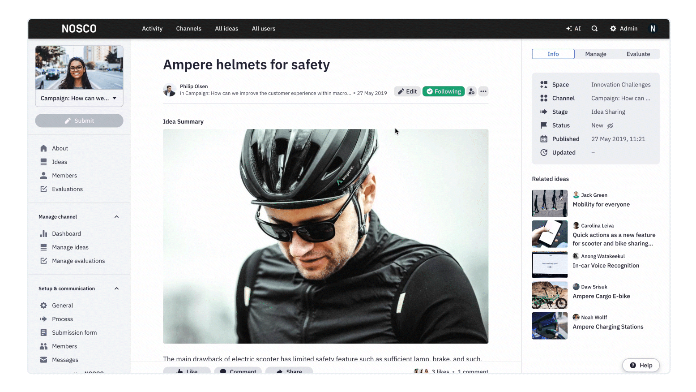
Task: Click the Campaign channel value in info panel
Action: tap(621, 98)
